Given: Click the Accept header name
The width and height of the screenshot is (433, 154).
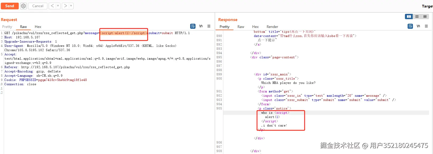Looking at the screenshot, I should (x=10, y=54).
